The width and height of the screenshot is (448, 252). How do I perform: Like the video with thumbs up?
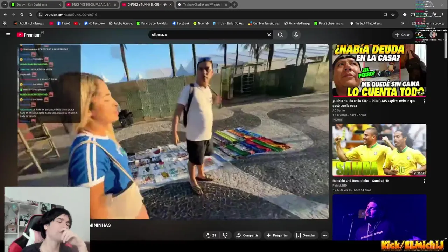click(211, 235)
